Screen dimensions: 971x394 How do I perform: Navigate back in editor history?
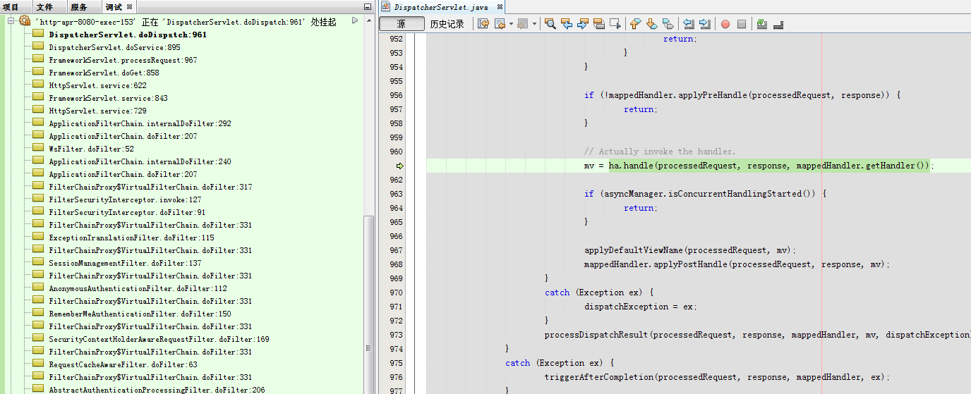pyautogui.click(x=500, y=24)
